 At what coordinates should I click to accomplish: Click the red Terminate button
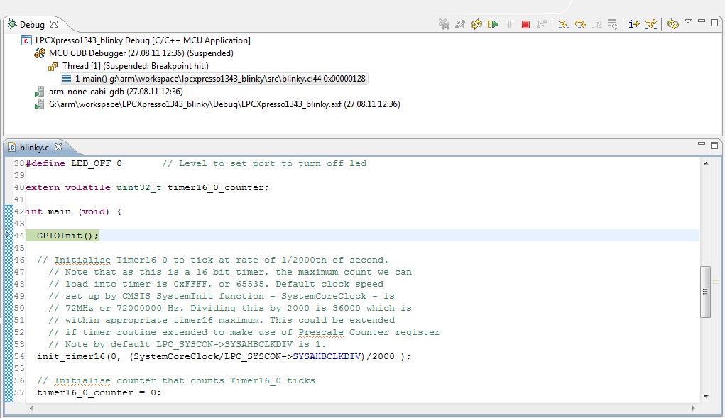pyautogui.click(x=526, y=24)
